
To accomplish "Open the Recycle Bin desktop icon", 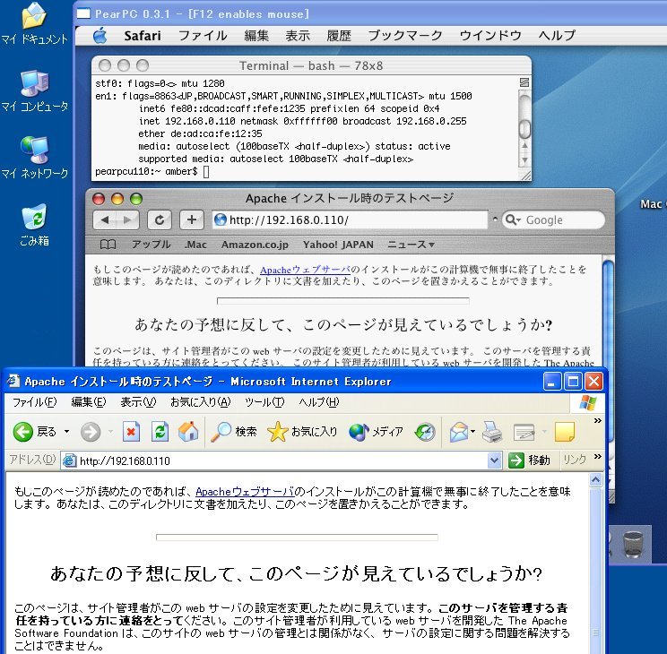I will (x=34, y=225).
